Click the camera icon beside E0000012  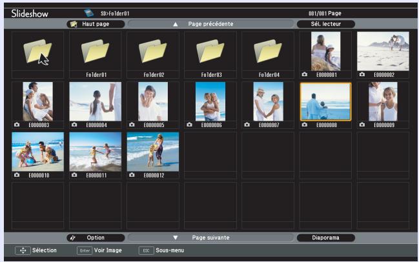[x=132, y=175]
